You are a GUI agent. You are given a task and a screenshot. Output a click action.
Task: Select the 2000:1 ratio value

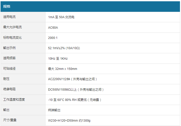pos(53,38)
